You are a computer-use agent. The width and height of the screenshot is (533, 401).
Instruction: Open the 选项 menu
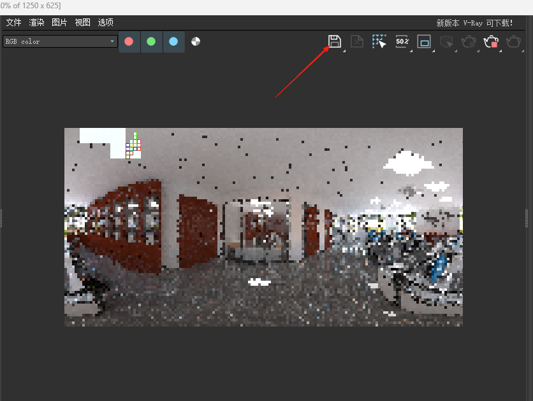click(x=105, y=22)
